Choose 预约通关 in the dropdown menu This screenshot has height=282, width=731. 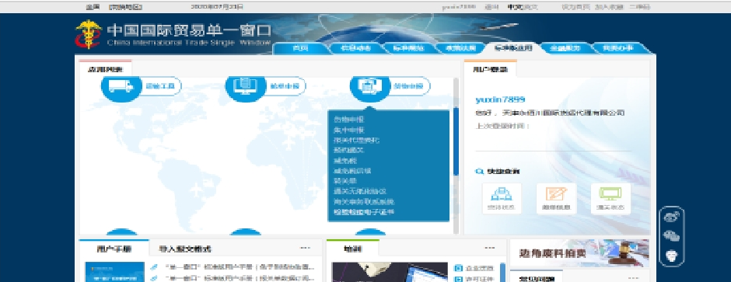tap(348, 150)
